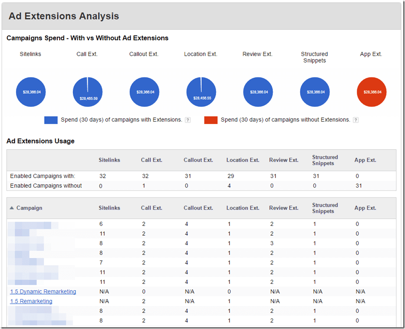Screen dimensions: 405x329
Task: Sort the table by Call Ext. column
Action: [x=151, y=208]
